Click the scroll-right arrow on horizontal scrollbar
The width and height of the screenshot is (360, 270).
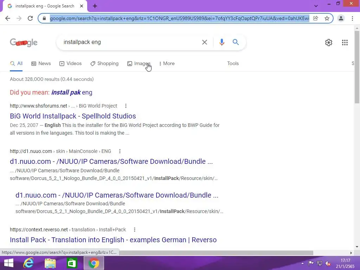point(351,253)
